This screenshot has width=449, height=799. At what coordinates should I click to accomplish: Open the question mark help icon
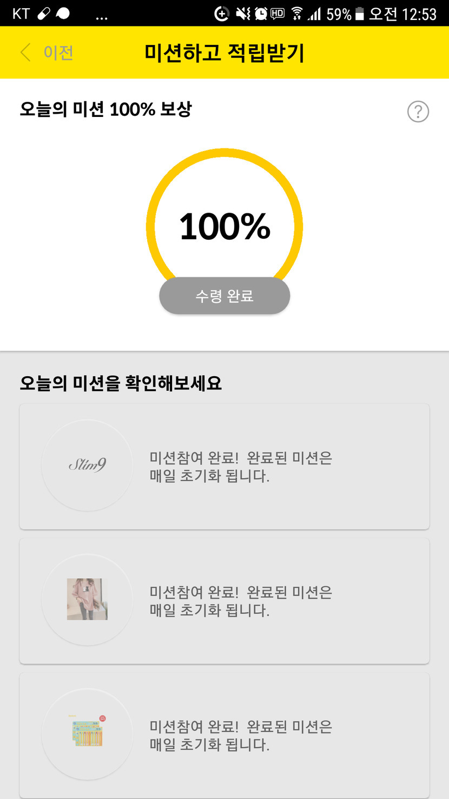tap(418, 112)
